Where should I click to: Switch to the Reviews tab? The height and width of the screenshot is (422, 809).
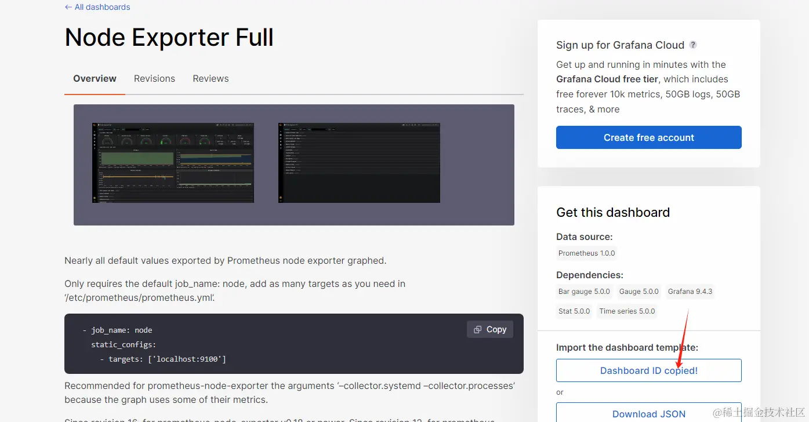pos(211,78)
